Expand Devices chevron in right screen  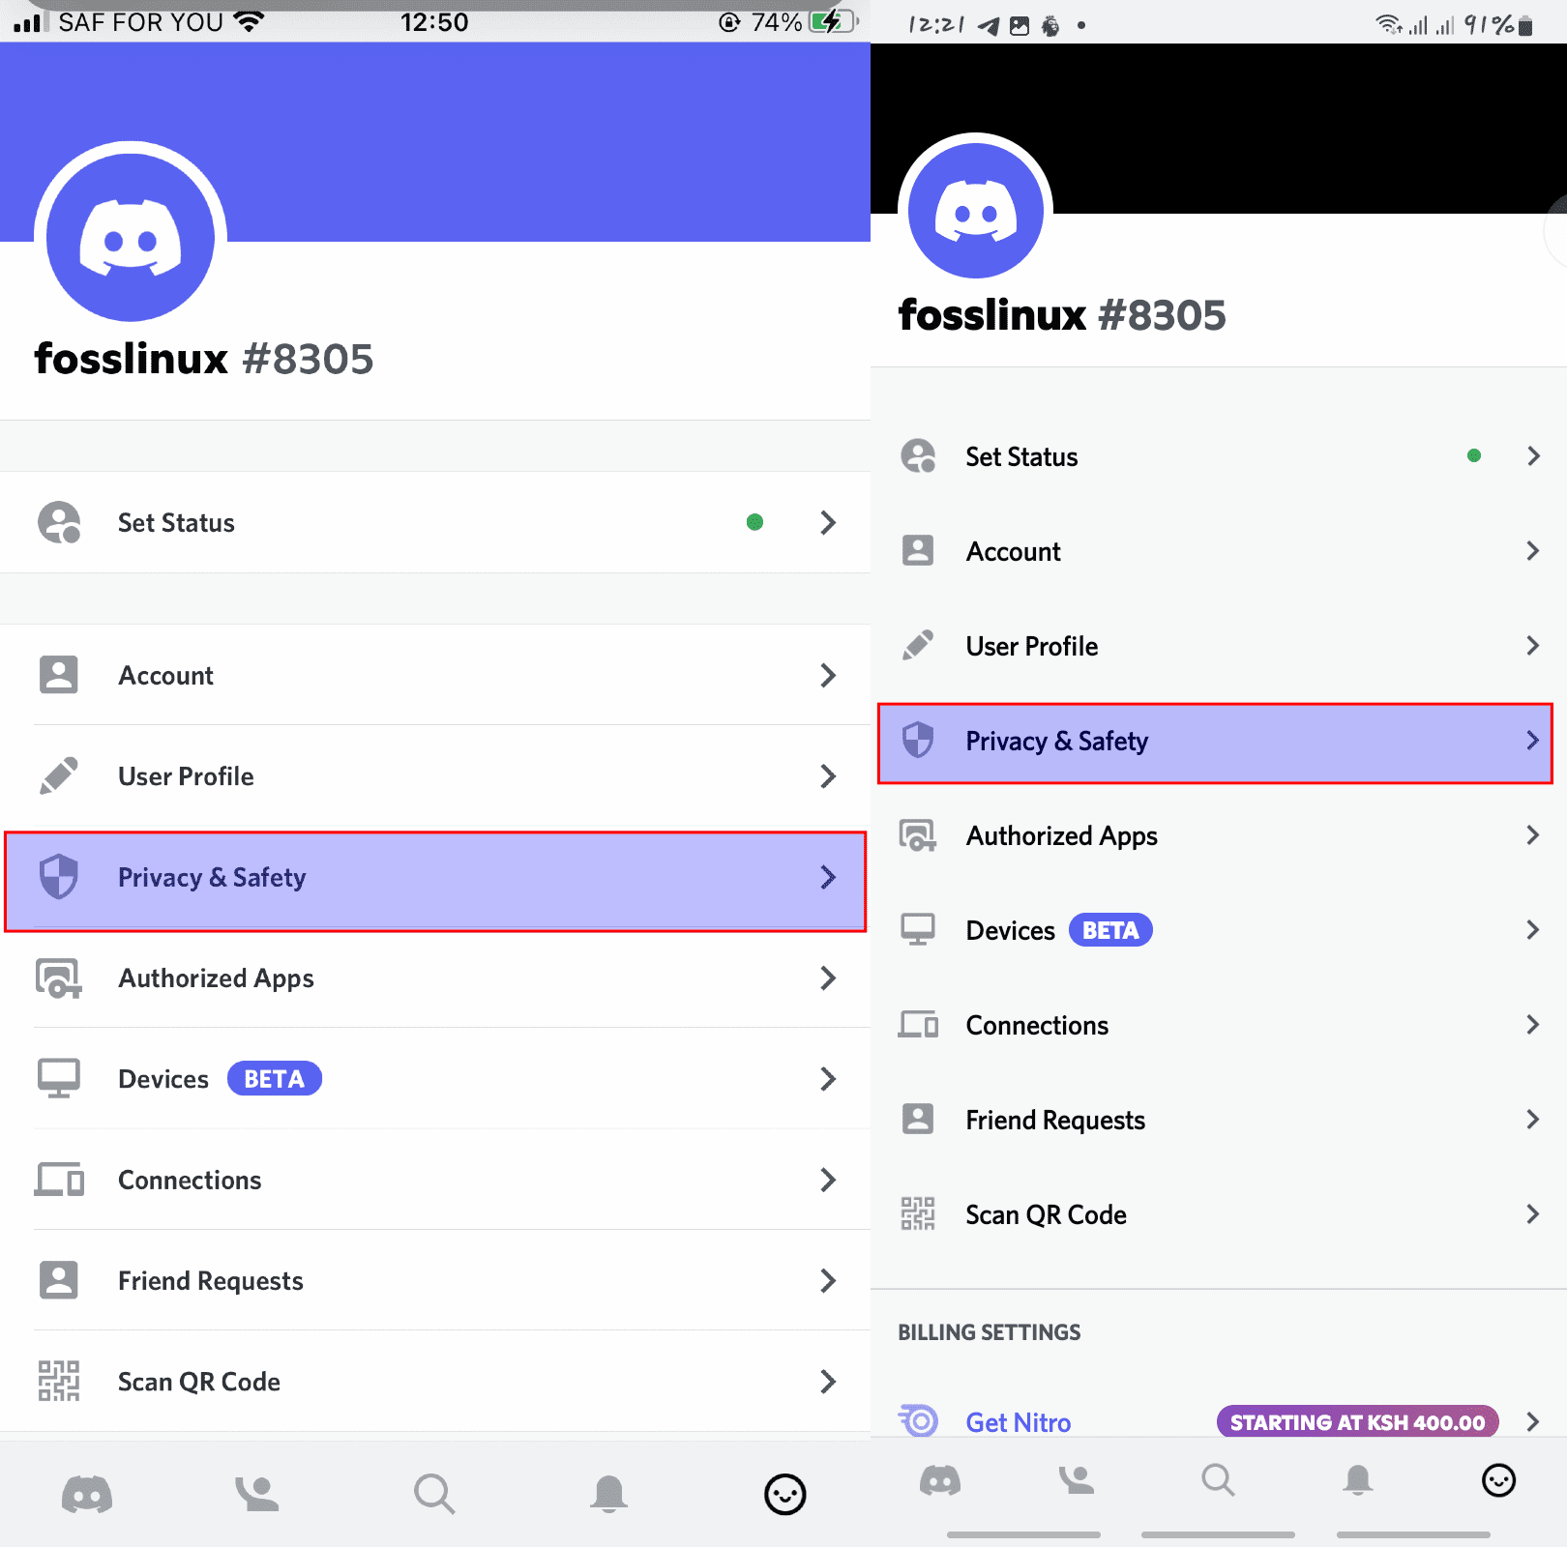pyautogui.click(x=1532, y=929)
